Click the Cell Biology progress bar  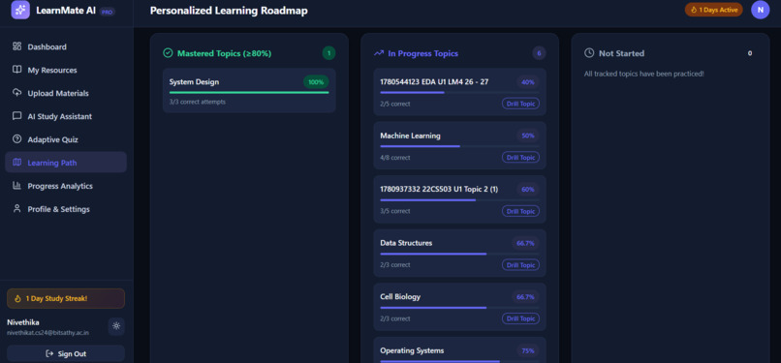click(459, 307)
